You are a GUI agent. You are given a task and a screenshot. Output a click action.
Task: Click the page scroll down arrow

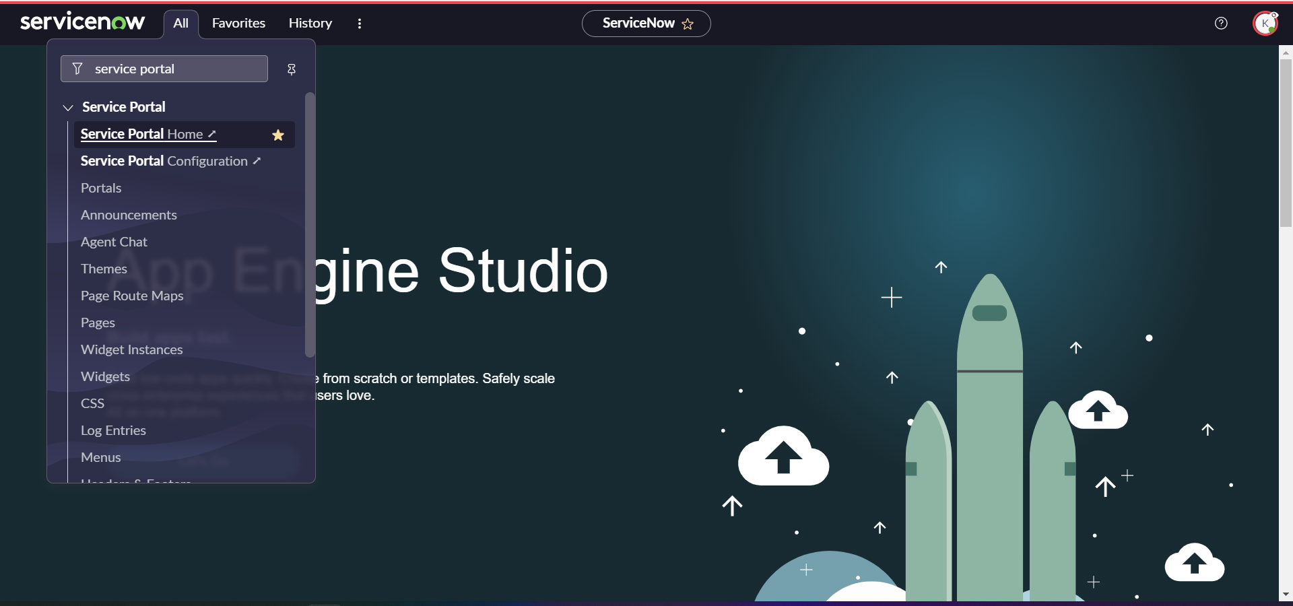1286,595
